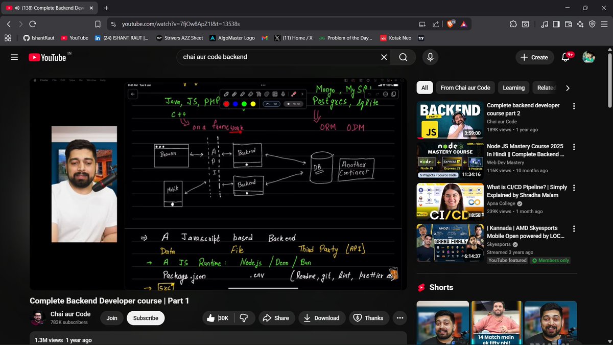Open the Strivers A2Z Sheet bookmark
The image size is (613, 345).
179,38
